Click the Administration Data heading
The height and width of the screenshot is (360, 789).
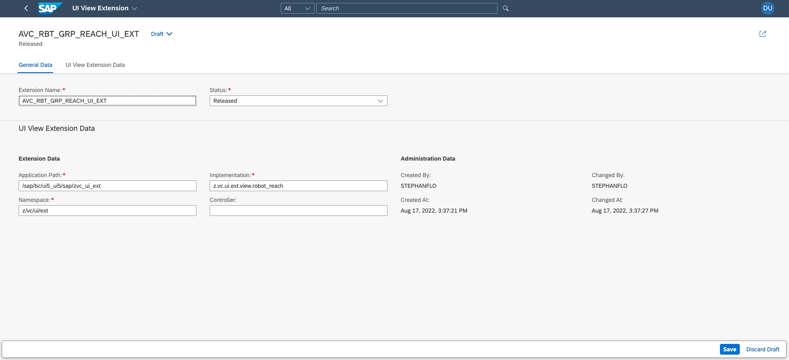click(428, 159)
